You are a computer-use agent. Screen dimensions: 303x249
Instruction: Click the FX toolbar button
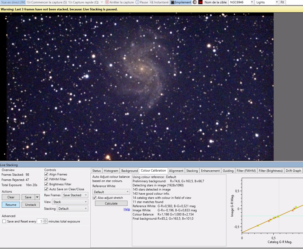coord(282,2)
